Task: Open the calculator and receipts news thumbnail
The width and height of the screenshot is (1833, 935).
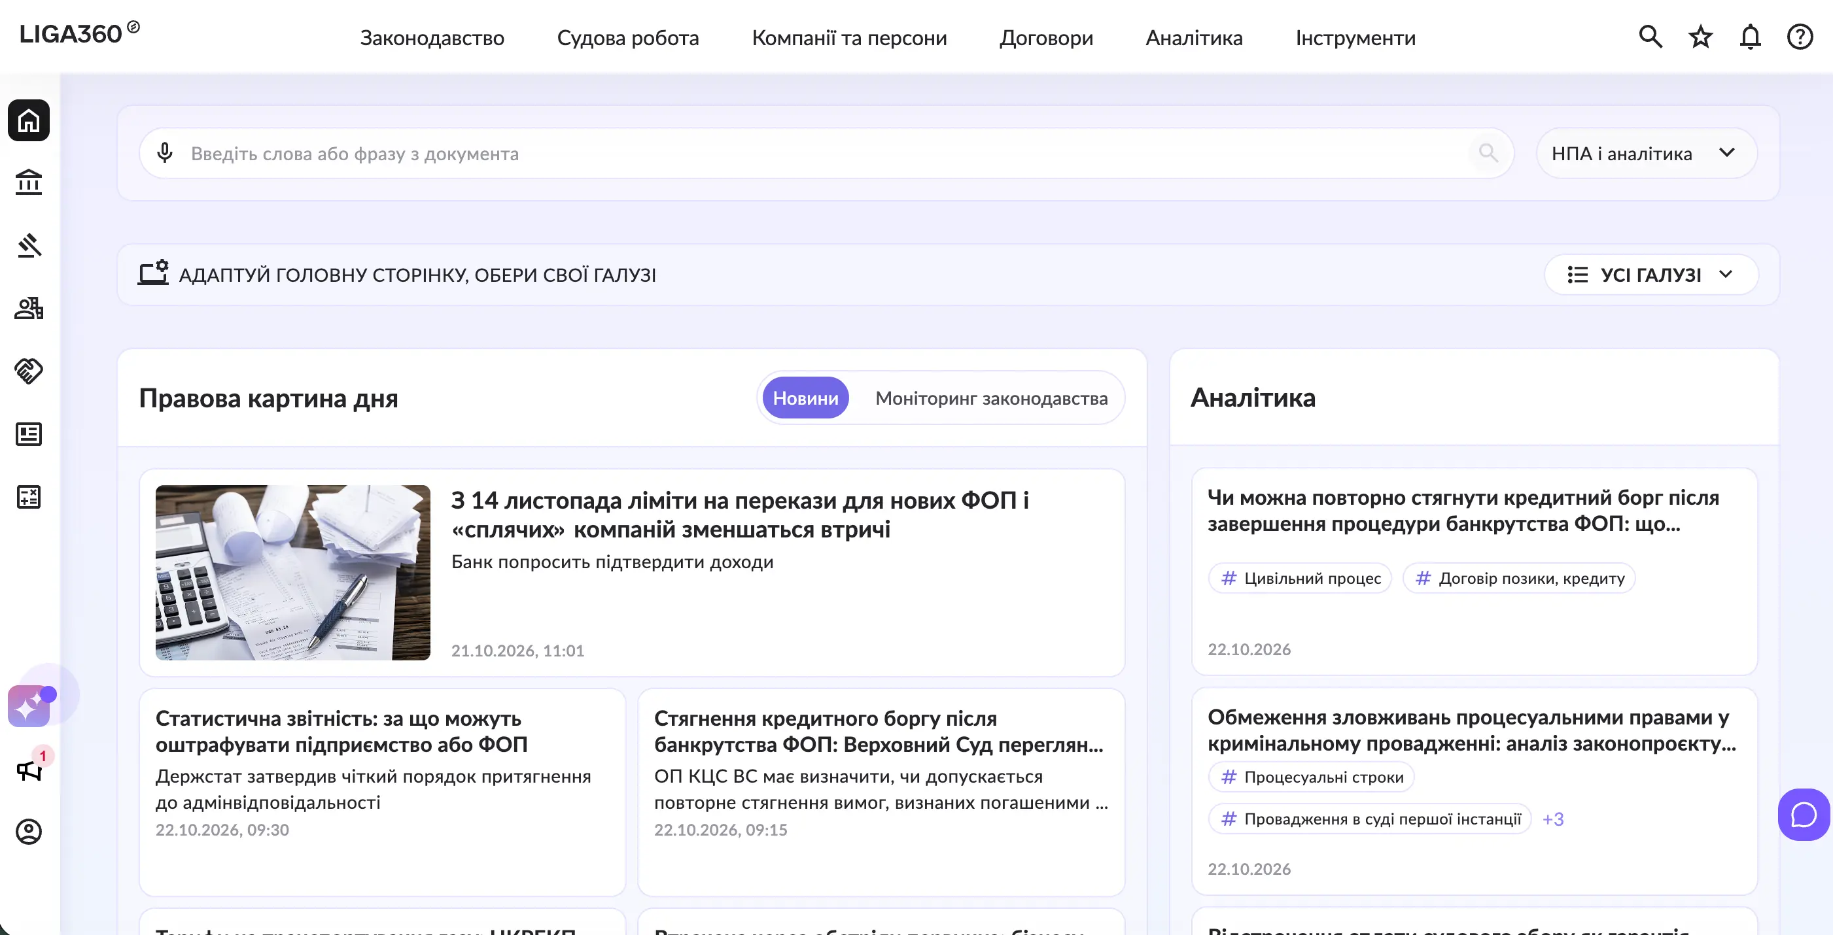Action: click(x=292, y=572)
